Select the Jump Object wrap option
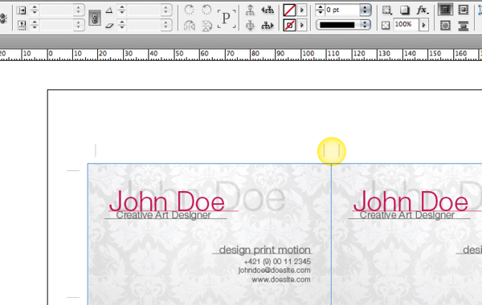Image resolution: width=482 pixels, height=305 pixels. (463, 26)
